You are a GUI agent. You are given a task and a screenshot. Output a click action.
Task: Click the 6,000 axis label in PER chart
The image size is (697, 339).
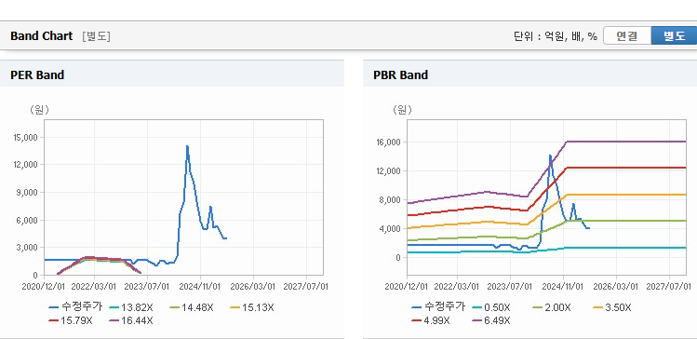pos(28,220)
